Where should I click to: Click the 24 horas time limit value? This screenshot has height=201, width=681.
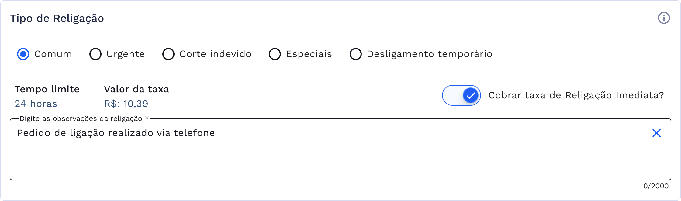(36, 104)
